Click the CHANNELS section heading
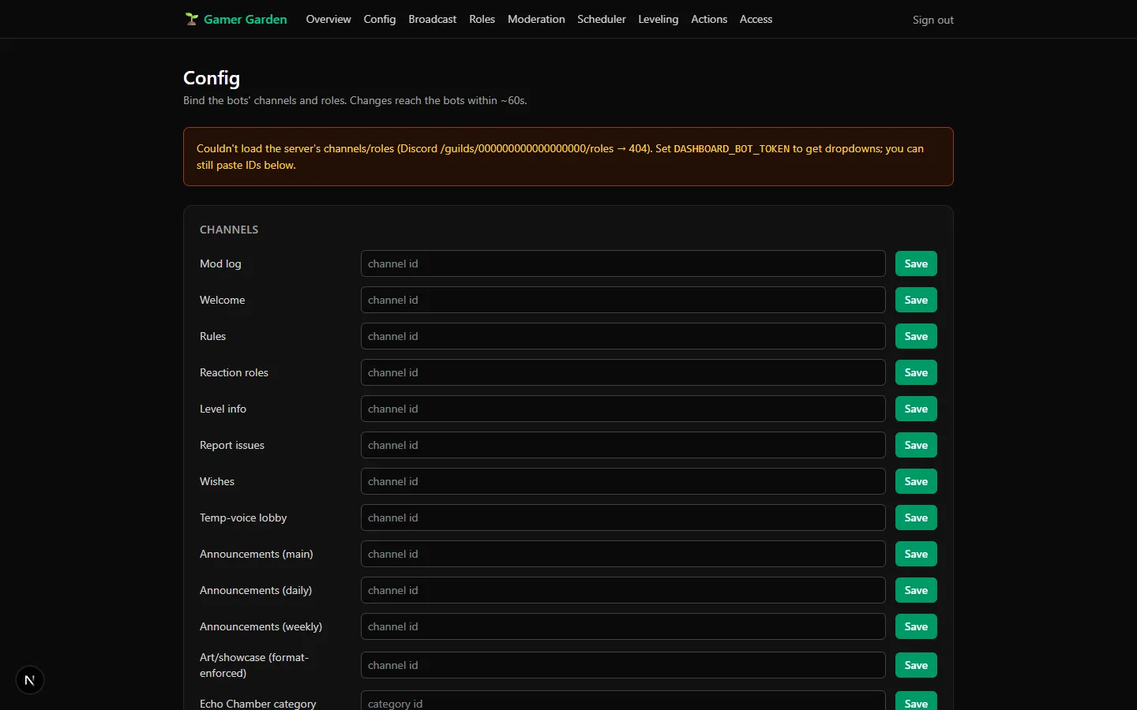This screenshot has width=1137, height=710. (229, 230)
